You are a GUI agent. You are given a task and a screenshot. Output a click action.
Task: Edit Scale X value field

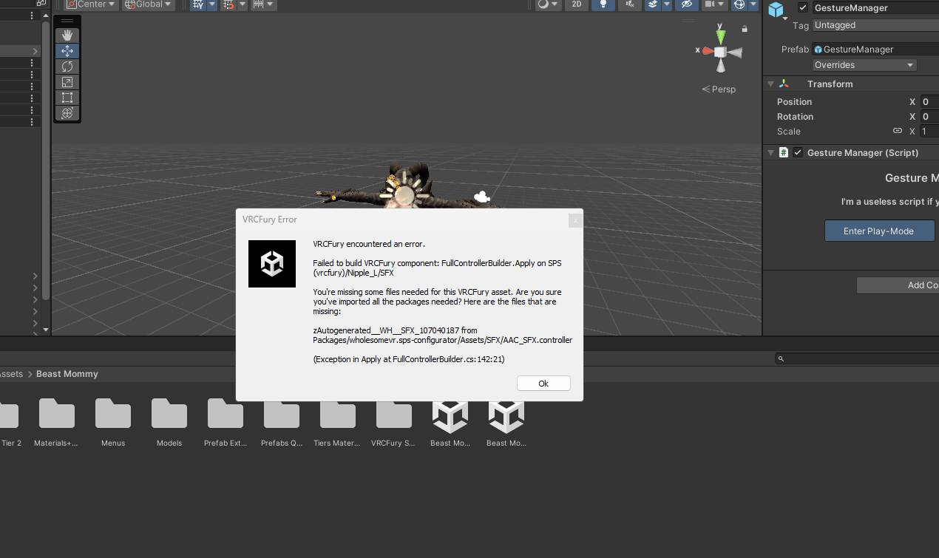929,132
